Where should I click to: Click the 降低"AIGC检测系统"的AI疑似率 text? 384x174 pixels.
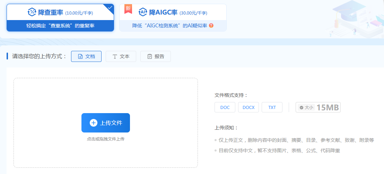click(x=170, y=26)
